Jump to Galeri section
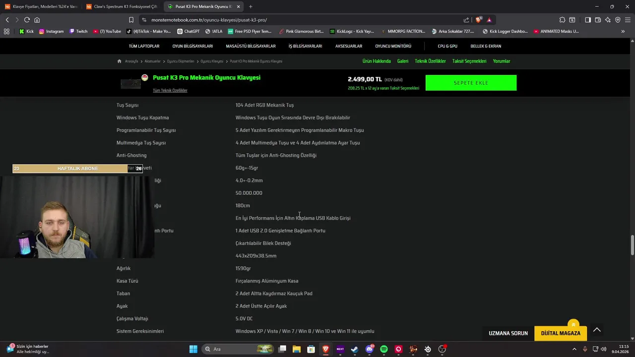This screenshot has width=635, height=357. (403, 61)
